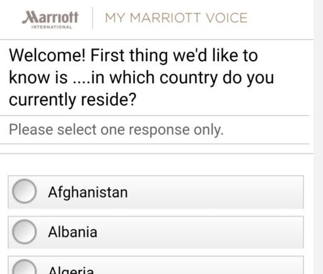Click the vertical scrollbar on the right edge
Screen dimensions: 323x274
[x=319, y=137]
